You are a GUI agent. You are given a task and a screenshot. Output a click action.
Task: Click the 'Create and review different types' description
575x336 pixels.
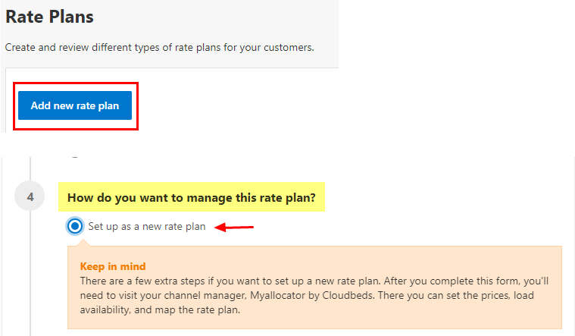tap(159, 47)
